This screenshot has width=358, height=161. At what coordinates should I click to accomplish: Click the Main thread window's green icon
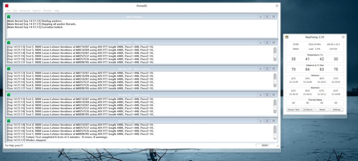pos(9,17)
